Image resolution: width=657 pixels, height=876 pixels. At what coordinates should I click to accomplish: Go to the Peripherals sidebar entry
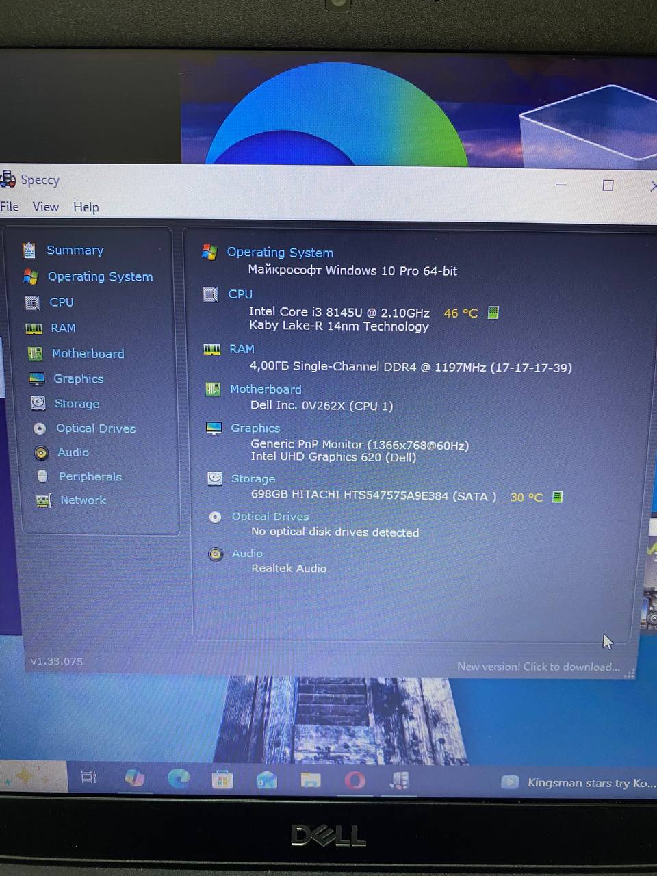90,476
